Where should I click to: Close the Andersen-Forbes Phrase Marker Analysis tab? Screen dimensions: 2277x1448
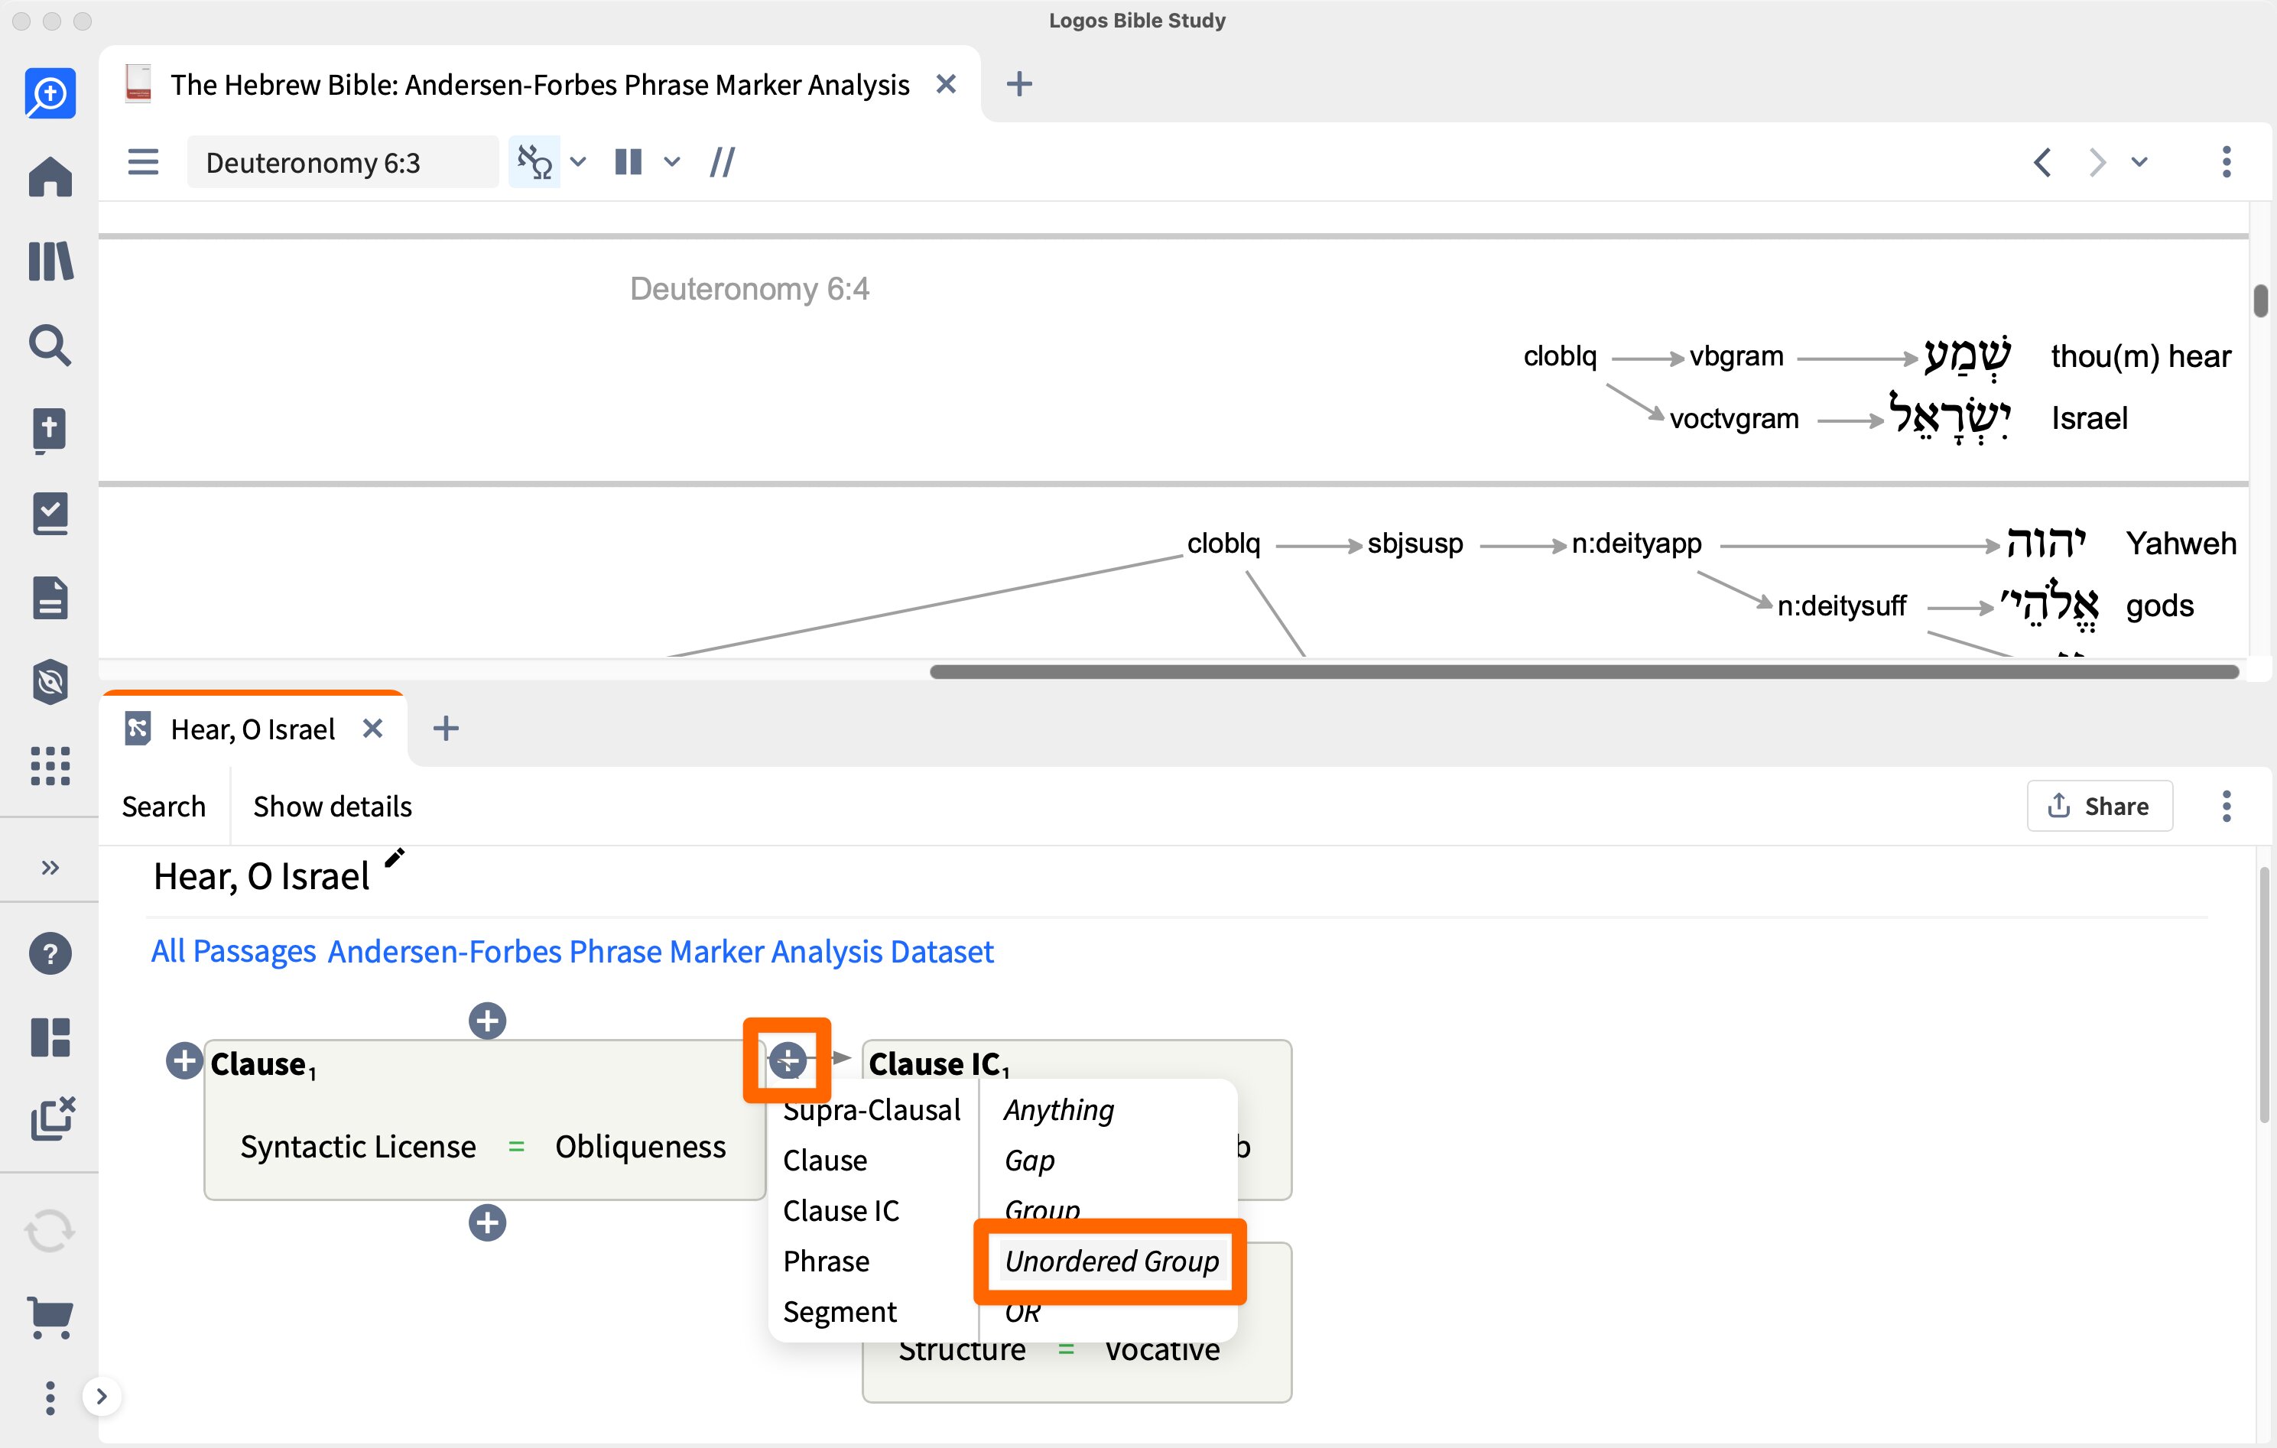point(946,84)
